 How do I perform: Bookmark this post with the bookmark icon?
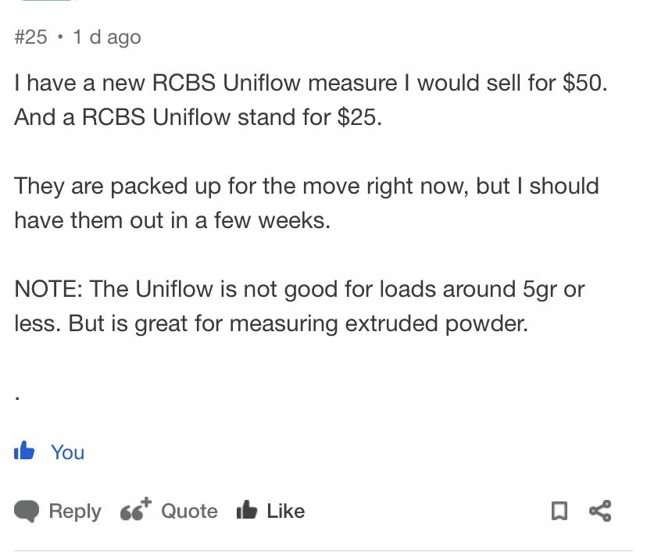(559, 511)
